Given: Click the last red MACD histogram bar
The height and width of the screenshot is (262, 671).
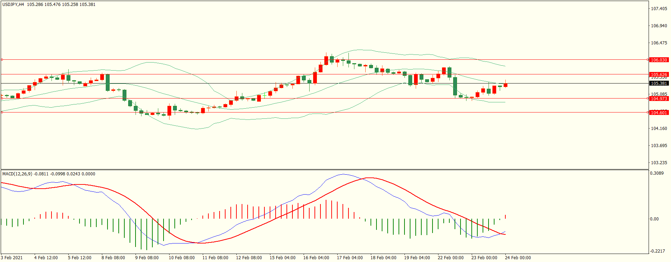Looking at the screenshot, I should point(505,217).
